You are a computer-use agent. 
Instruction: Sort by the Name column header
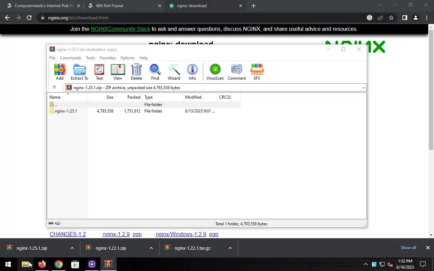pyautogui.click(x=68, y=97)
